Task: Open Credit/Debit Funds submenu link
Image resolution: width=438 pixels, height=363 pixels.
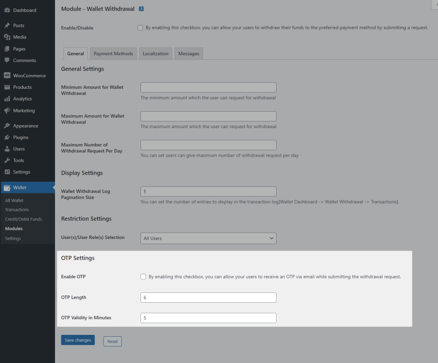Action: (23, 219)
